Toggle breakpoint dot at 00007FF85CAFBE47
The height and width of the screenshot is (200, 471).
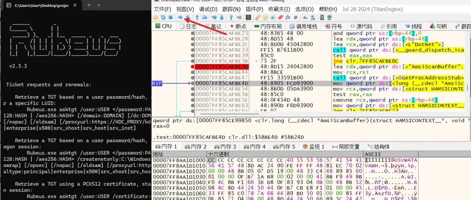[193, 77]
